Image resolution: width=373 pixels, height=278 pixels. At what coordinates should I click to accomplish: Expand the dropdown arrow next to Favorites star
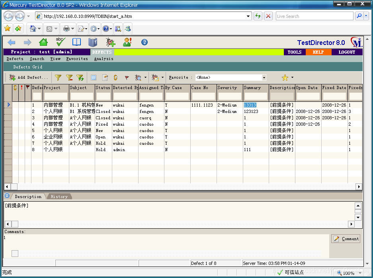click(292, 78)
